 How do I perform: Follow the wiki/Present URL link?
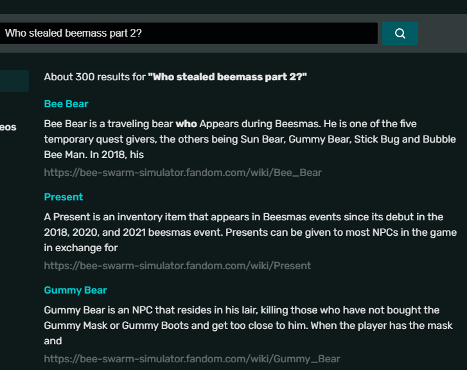coord(177,265)
